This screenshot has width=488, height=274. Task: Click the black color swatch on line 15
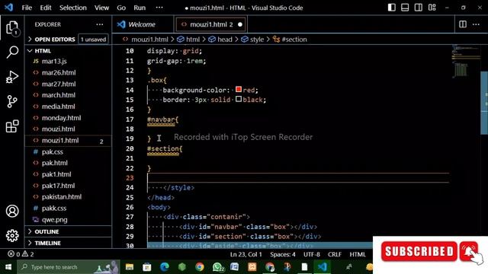[x=239, y=99]
